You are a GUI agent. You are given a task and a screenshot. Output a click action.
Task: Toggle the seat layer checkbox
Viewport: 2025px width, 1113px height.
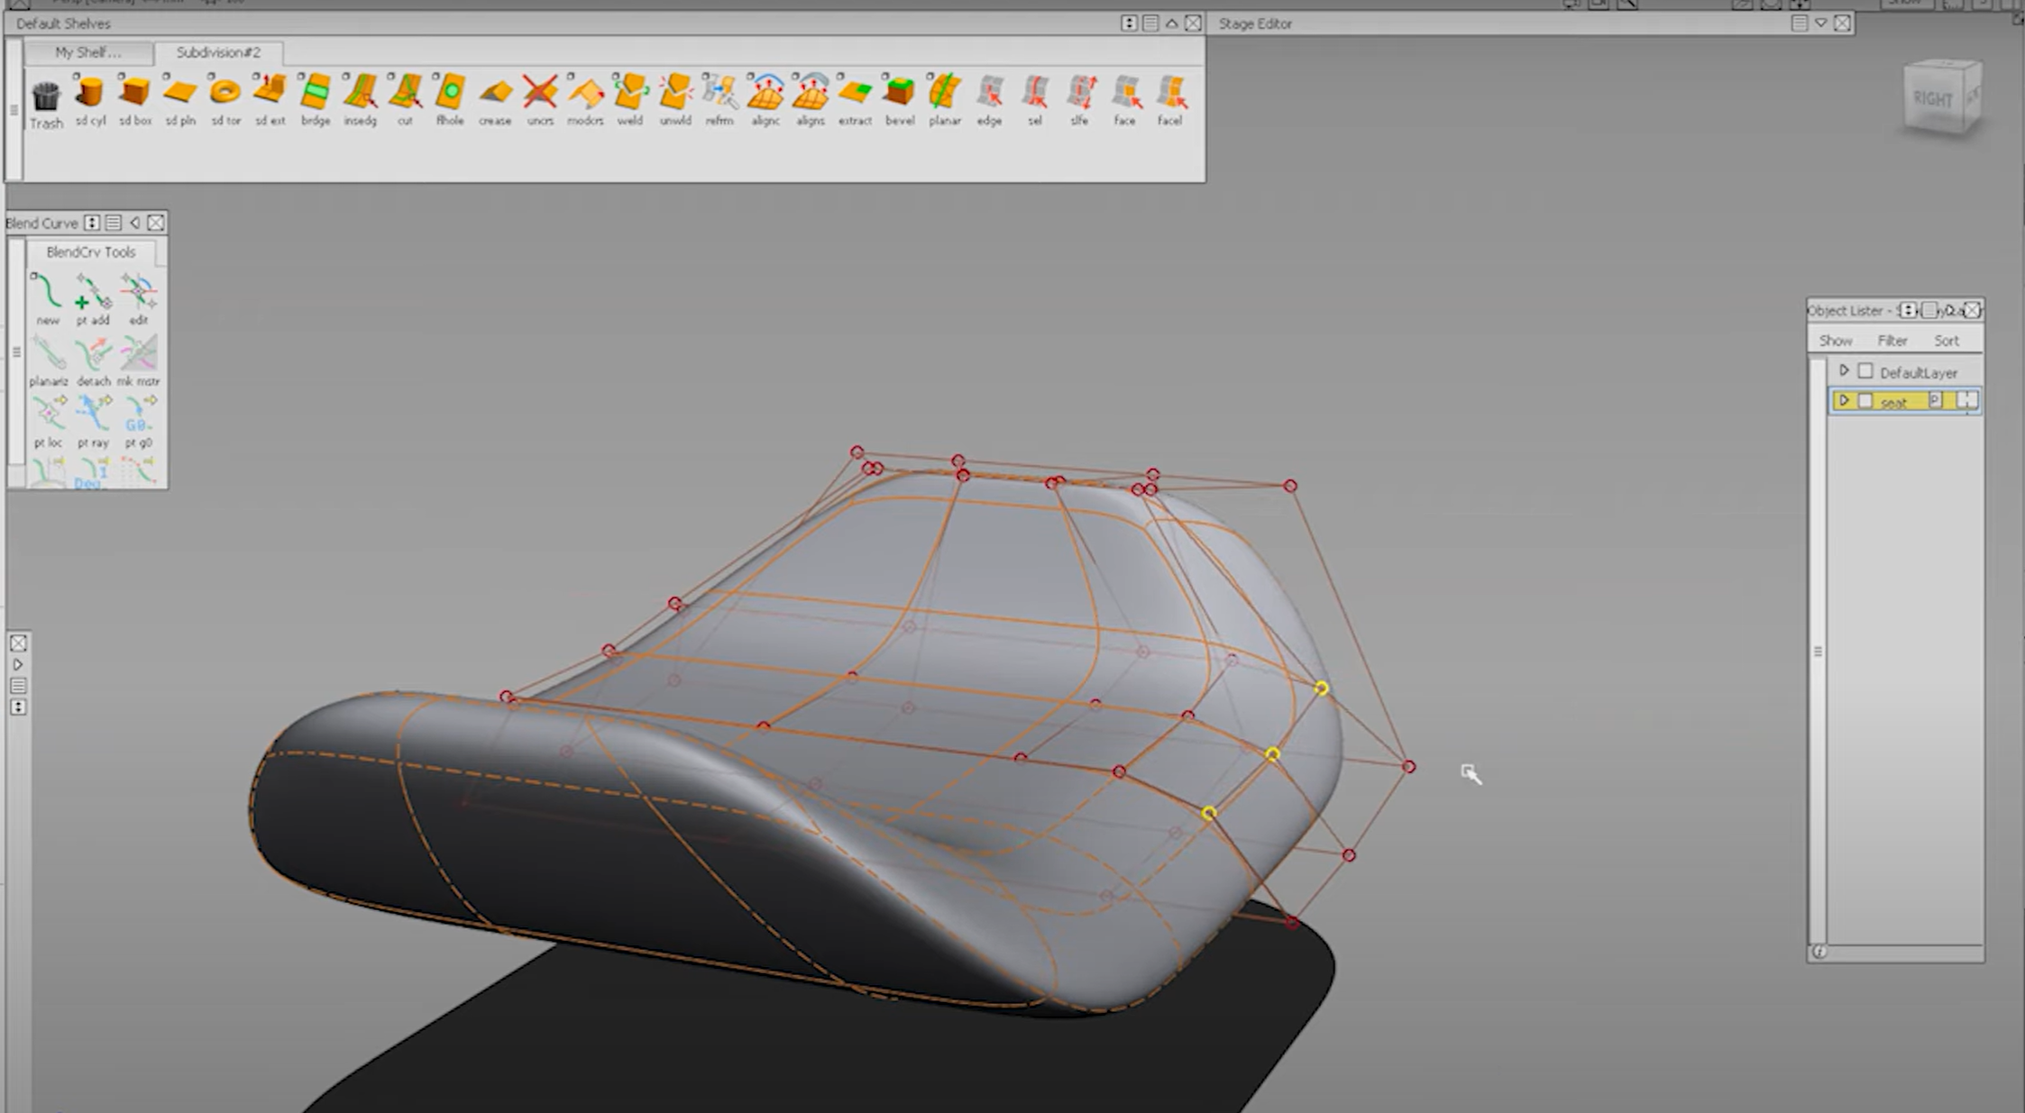point(1866,401)
